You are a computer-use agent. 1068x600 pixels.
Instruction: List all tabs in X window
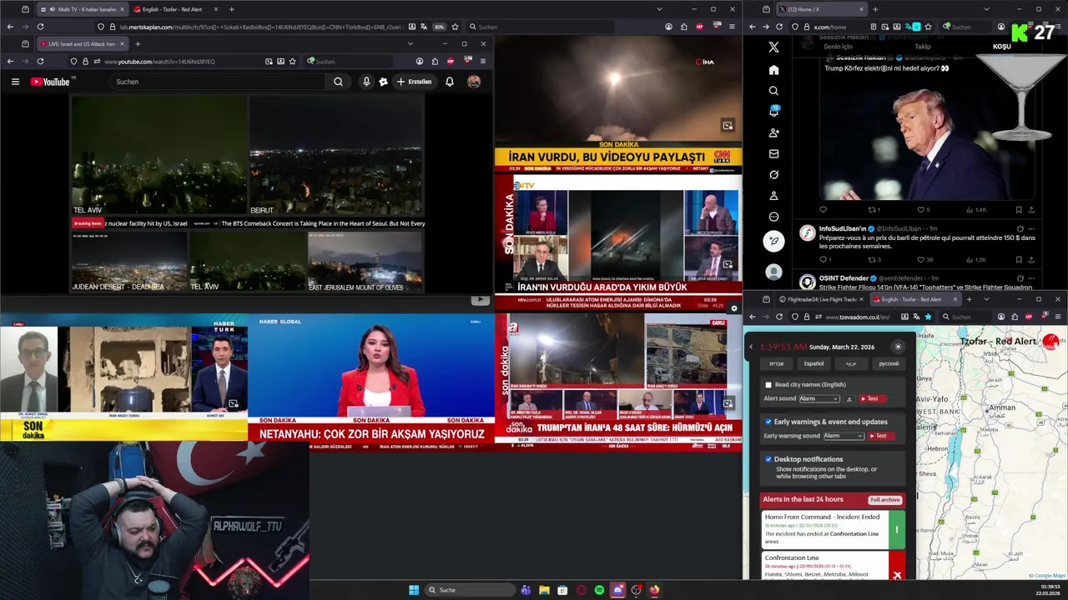(x=986, y=9)
